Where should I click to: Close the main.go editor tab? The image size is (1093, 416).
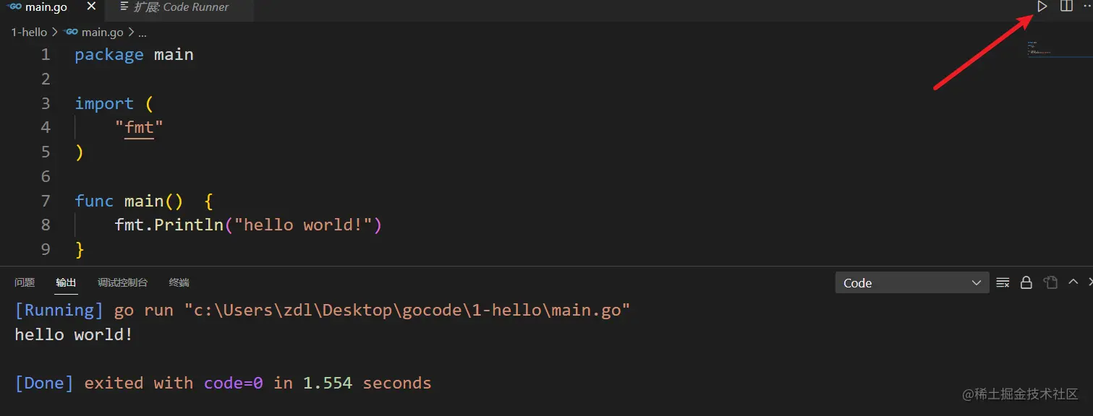91,6
